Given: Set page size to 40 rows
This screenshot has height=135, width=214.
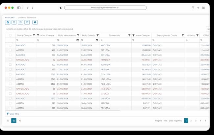Looking at the screenshot, I should (x=20, y=121).
